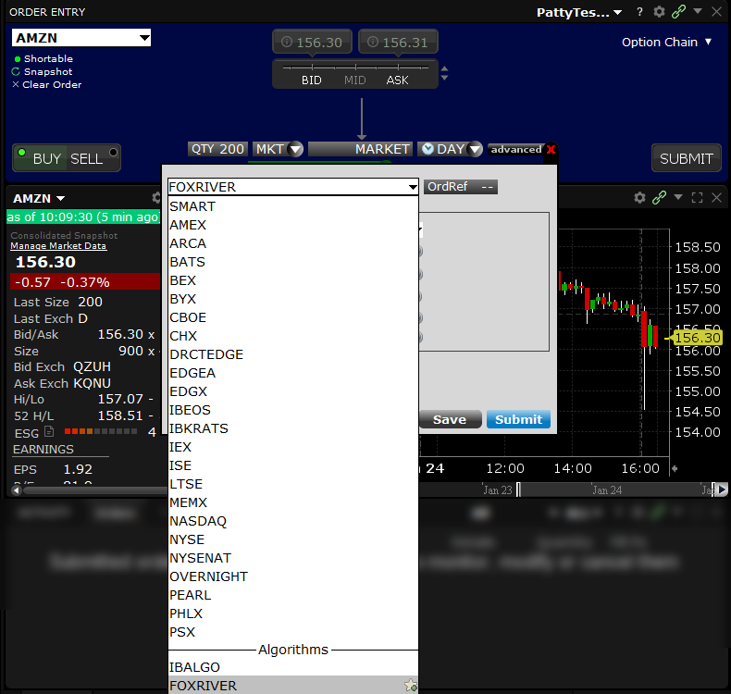
Task: Select BATS from the destination list
Action: 292,262
